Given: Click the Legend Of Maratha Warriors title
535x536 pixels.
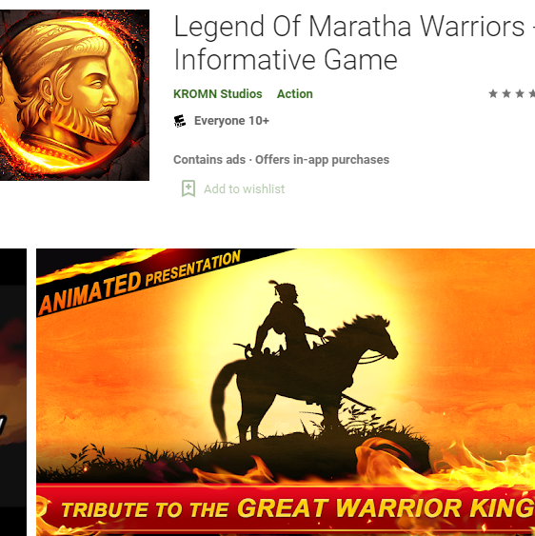Looking at the screenshot, I should pos(349,27).
